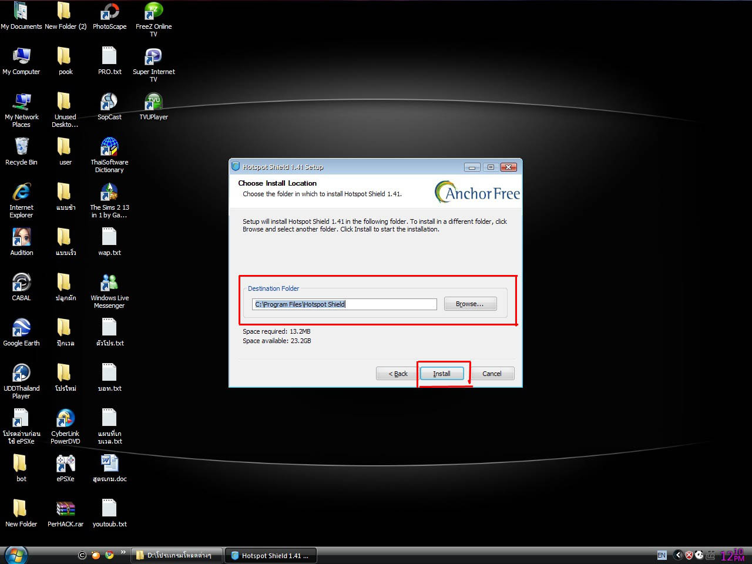Edit the Destination Folder path field

pyautogui.click(x=344, y=304)
